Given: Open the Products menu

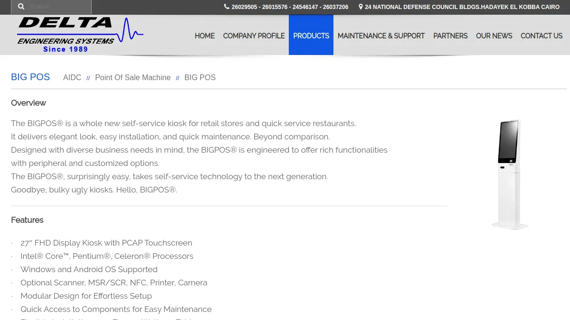Looking at the screenshot, I should [x=311, y=36].
